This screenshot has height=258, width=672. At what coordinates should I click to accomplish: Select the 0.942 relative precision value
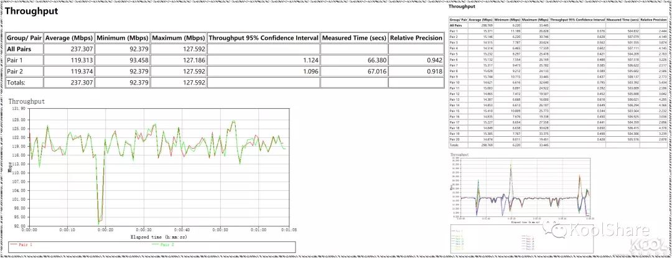434,60
